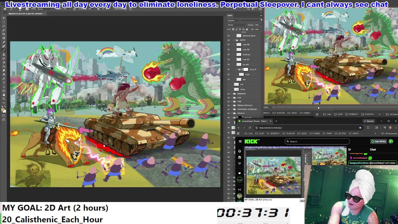
Task: Select the Rectangle shape tool
Action: 4,91
